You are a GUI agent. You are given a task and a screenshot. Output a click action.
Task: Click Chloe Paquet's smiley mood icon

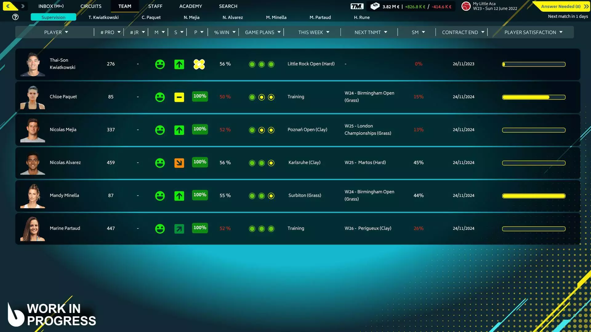click(160, 97)
